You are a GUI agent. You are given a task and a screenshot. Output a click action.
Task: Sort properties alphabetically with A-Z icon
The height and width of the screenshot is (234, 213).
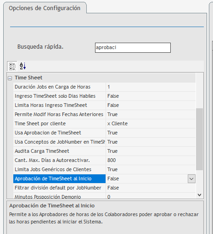(x=22, y=66)
